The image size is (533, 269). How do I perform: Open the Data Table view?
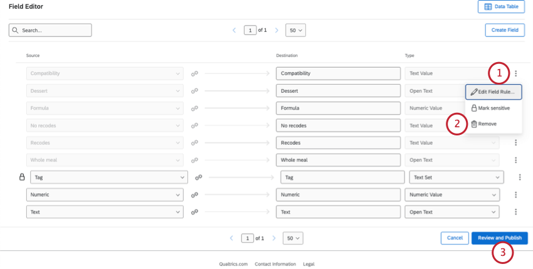tap(500, 6)
